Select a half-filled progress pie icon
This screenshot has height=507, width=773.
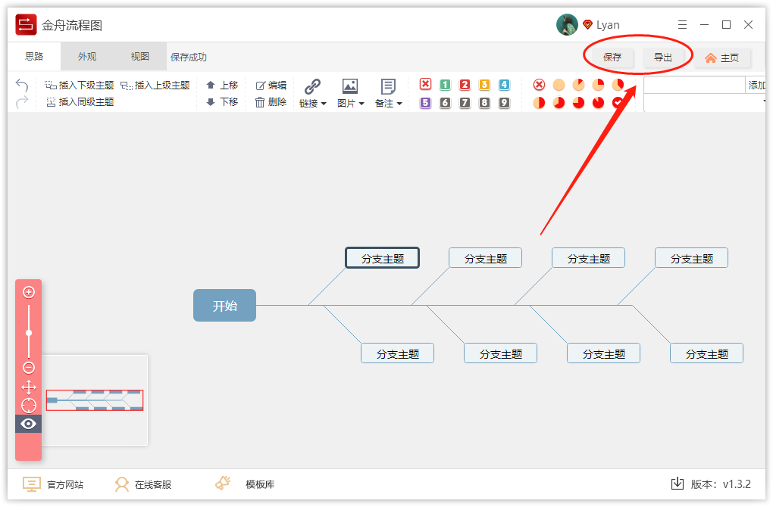click(x=539, y=102)
